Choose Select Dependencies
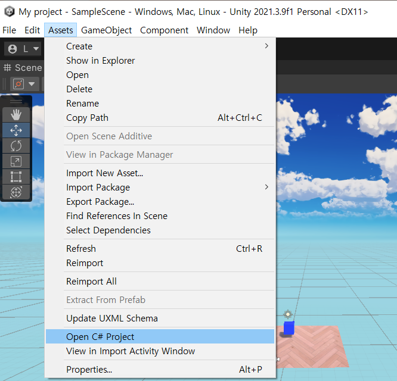Image resolution: width=397 pixels, height=381 pixels. coord(160,230)
